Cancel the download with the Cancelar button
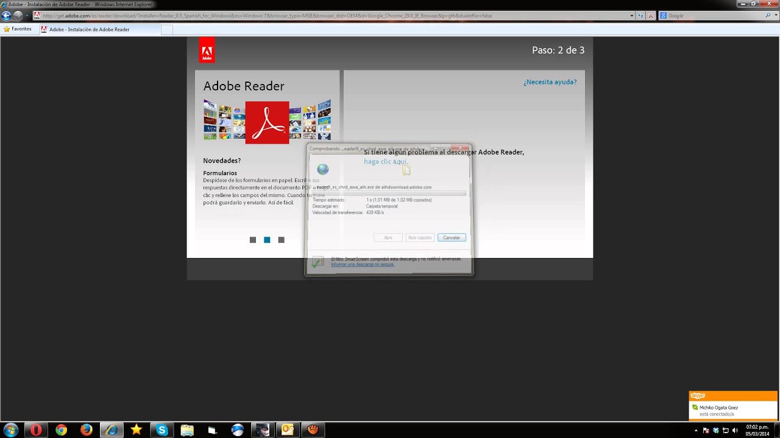This screenshot has width=780, height=438. [x=452, y=237]
